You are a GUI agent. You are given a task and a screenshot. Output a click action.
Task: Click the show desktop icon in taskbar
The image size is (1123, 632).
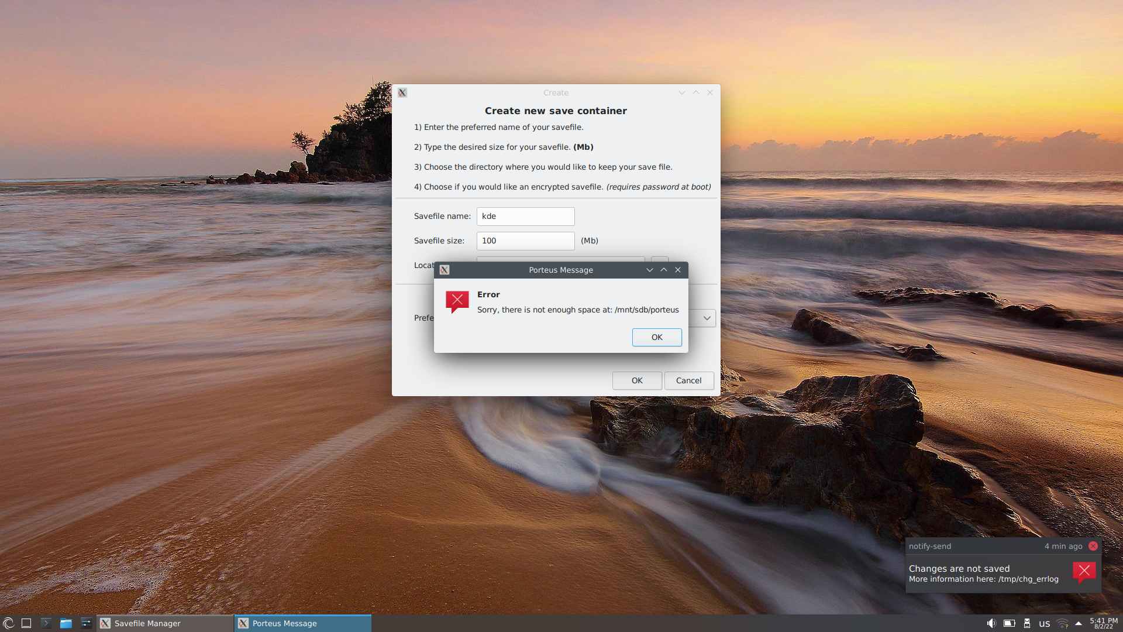[x=26, y=623]
